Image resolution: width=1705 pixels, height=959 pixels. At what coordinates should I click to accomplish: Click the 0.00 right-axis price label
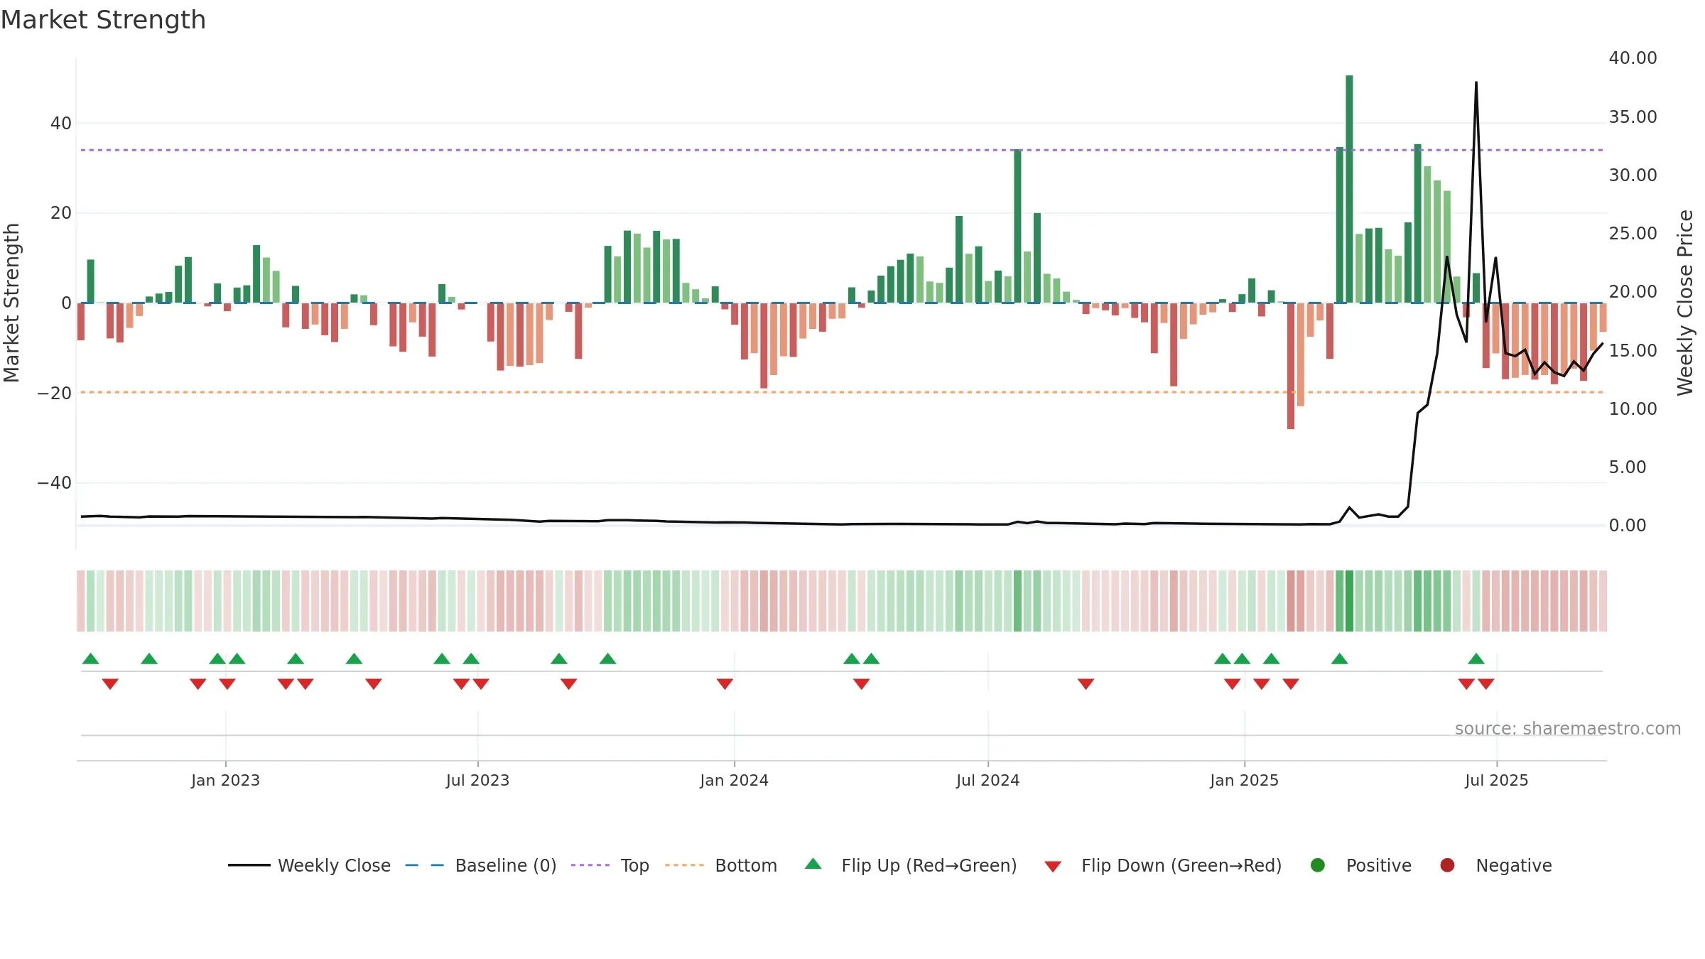tap(1628, 526)
